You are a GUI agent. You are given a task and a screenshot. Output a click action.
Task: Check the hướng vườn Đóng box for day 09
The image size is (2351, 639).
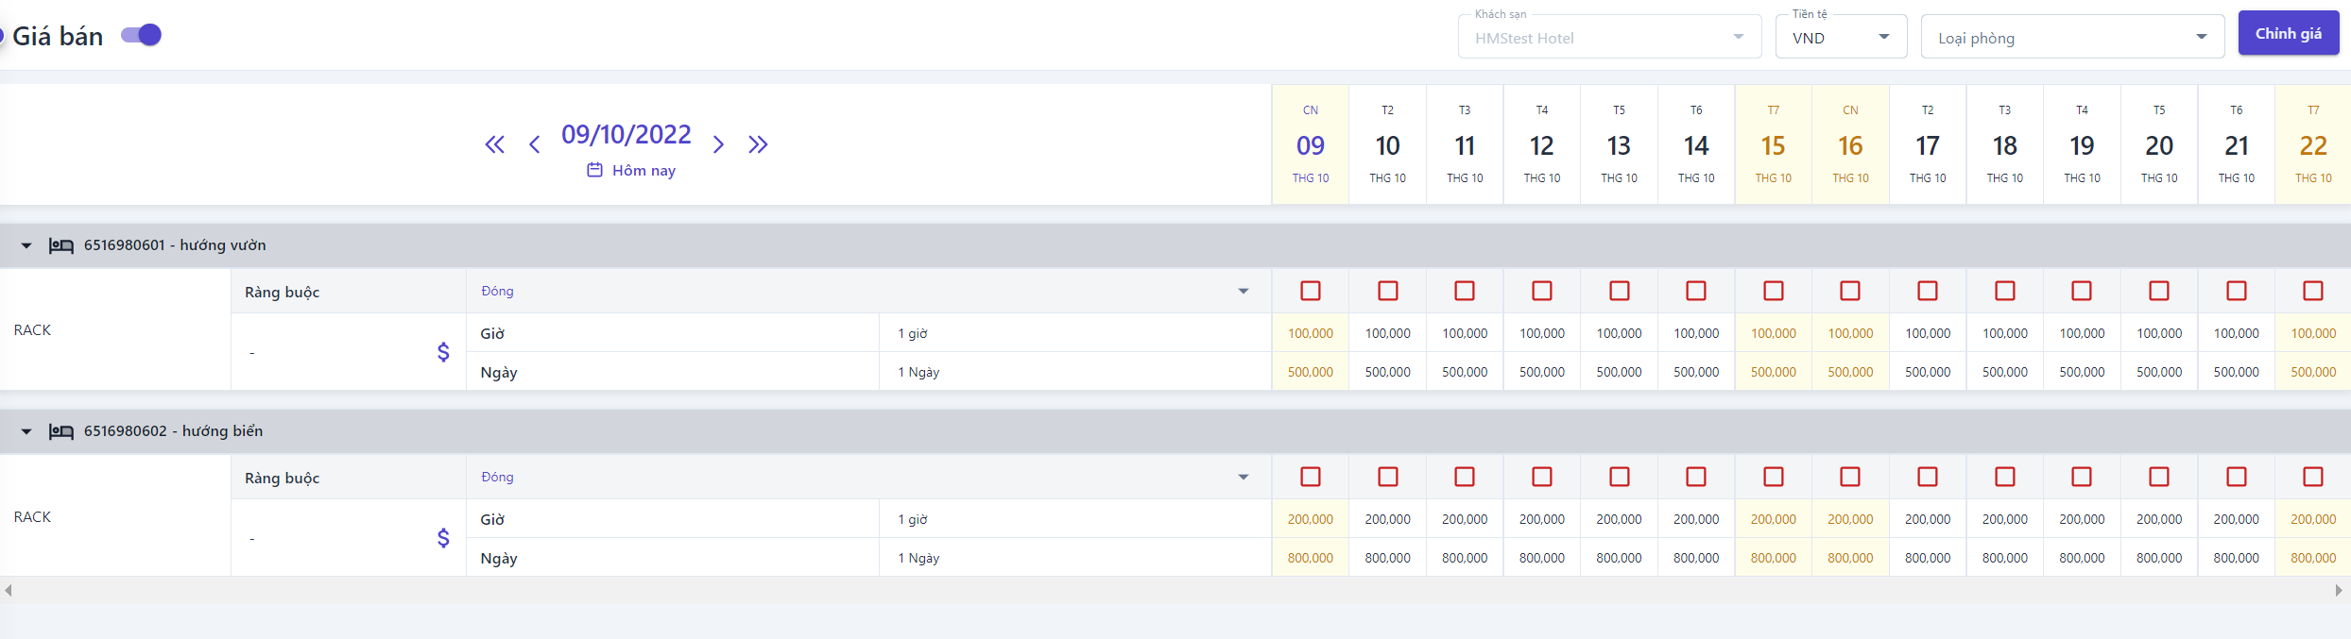tap(1311, 291)
